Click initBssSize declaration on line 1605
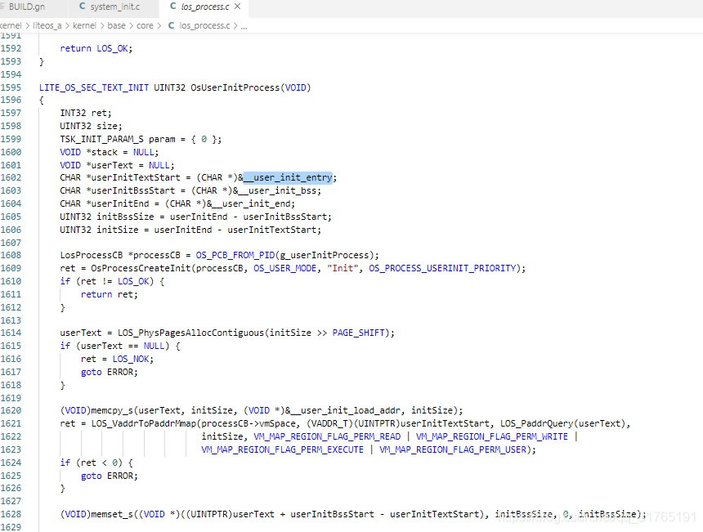Image resolution: width=703 pixels, height=532 pixels. [x=125, y=217]
